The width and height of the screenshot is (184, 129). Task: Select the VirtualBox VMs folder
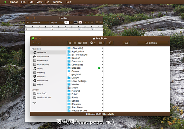85,111
